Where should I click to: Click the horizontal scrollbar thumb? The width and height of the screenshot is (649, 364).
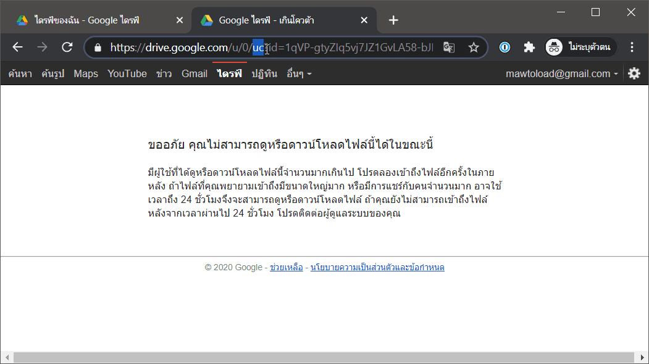click(324, 357)
